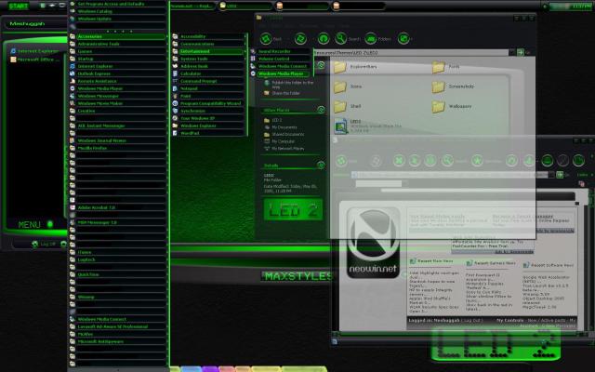Open Volume Control from Entertainment menu

281,59
